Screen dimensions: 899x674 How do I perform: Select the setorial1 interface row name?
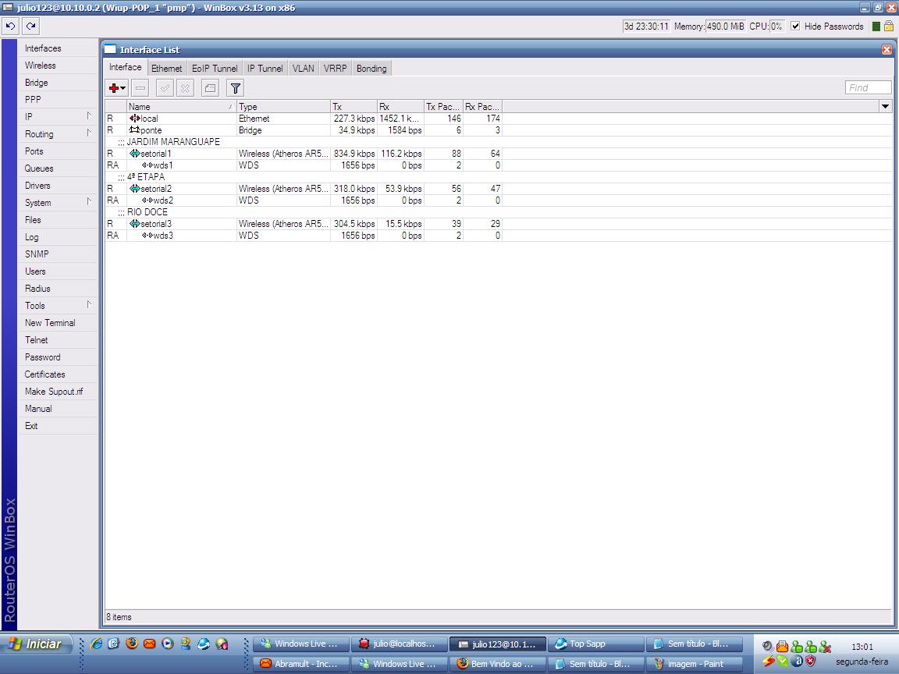[x=156, y=154]
